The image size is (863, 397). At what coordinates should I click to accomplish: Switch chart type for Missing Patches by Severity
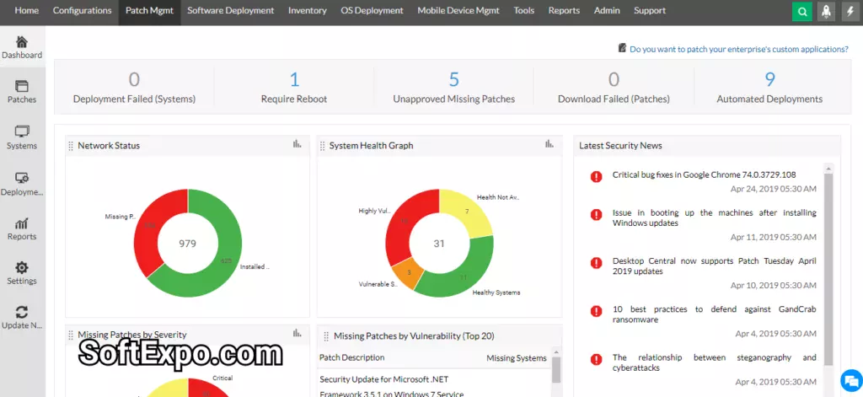(x=297, y=333)
